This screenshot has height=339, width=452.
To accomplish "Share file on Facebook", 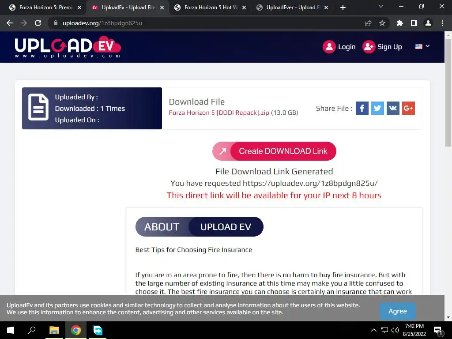I will click(x=362, y=108).
